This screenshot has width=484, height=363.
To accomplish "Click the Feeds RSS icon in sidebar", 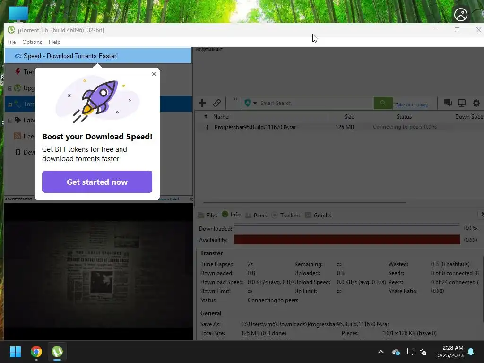I will [17, 136].
